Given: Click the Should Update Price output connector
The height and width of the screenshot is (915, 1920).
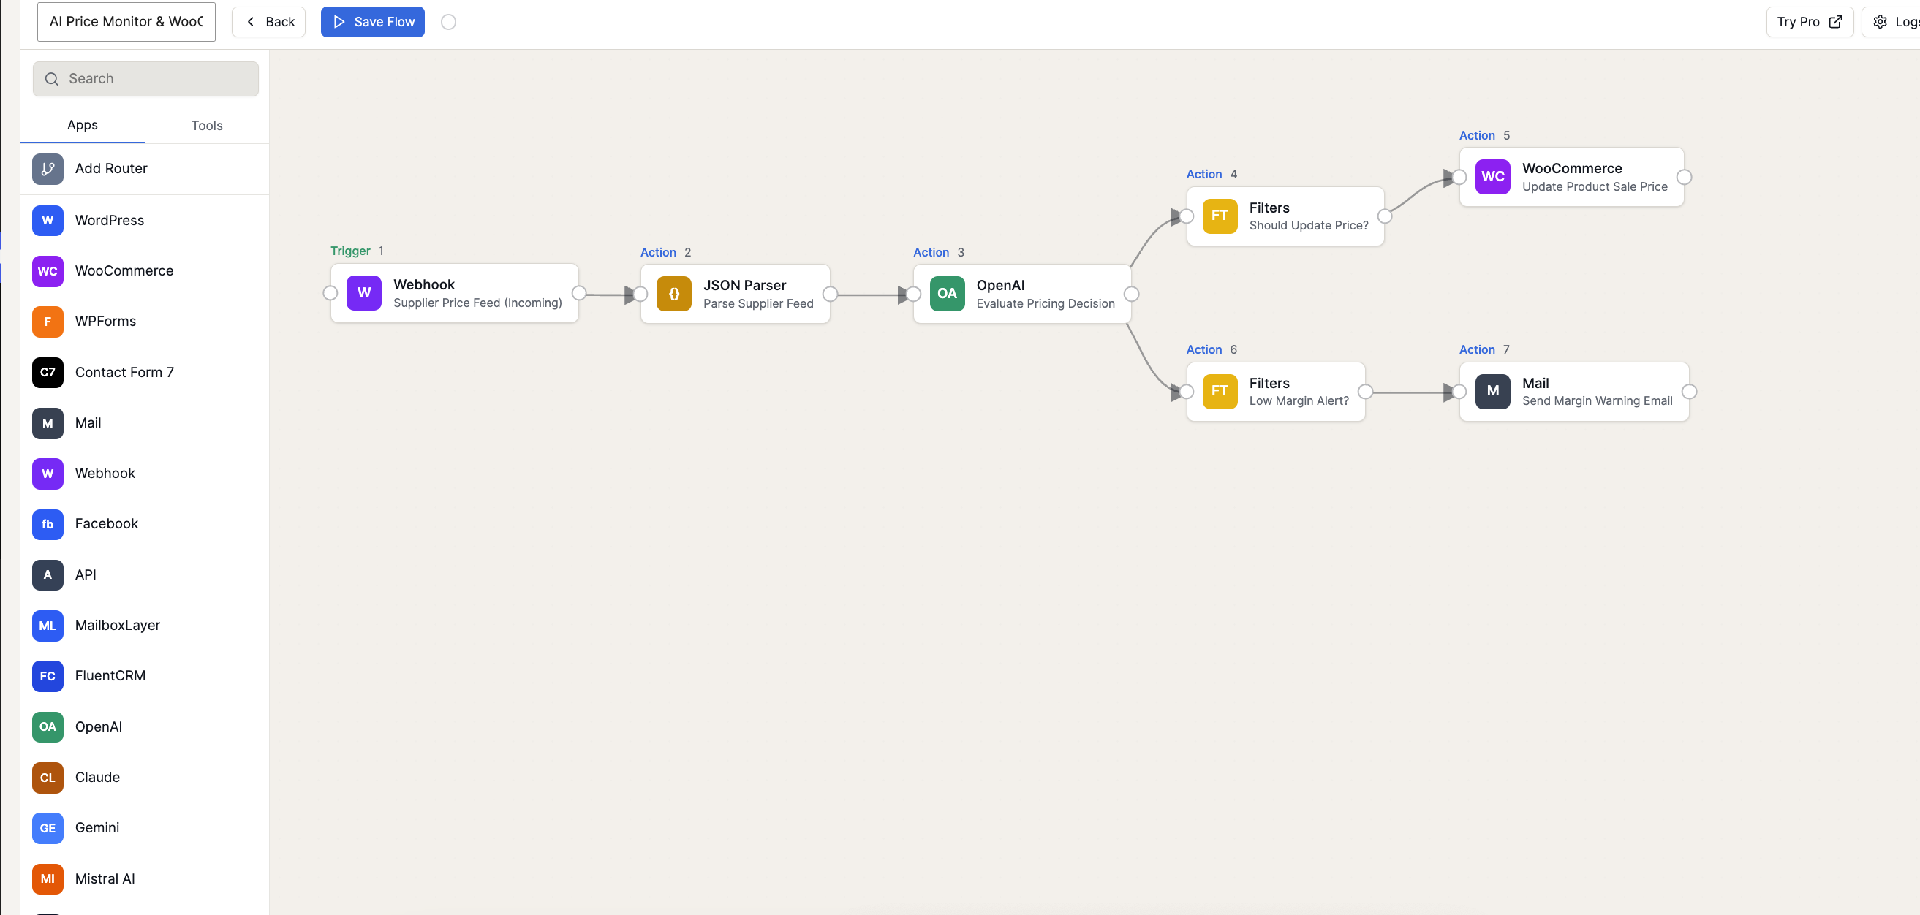Looking at the screenshot, I should pos(1385,216).
